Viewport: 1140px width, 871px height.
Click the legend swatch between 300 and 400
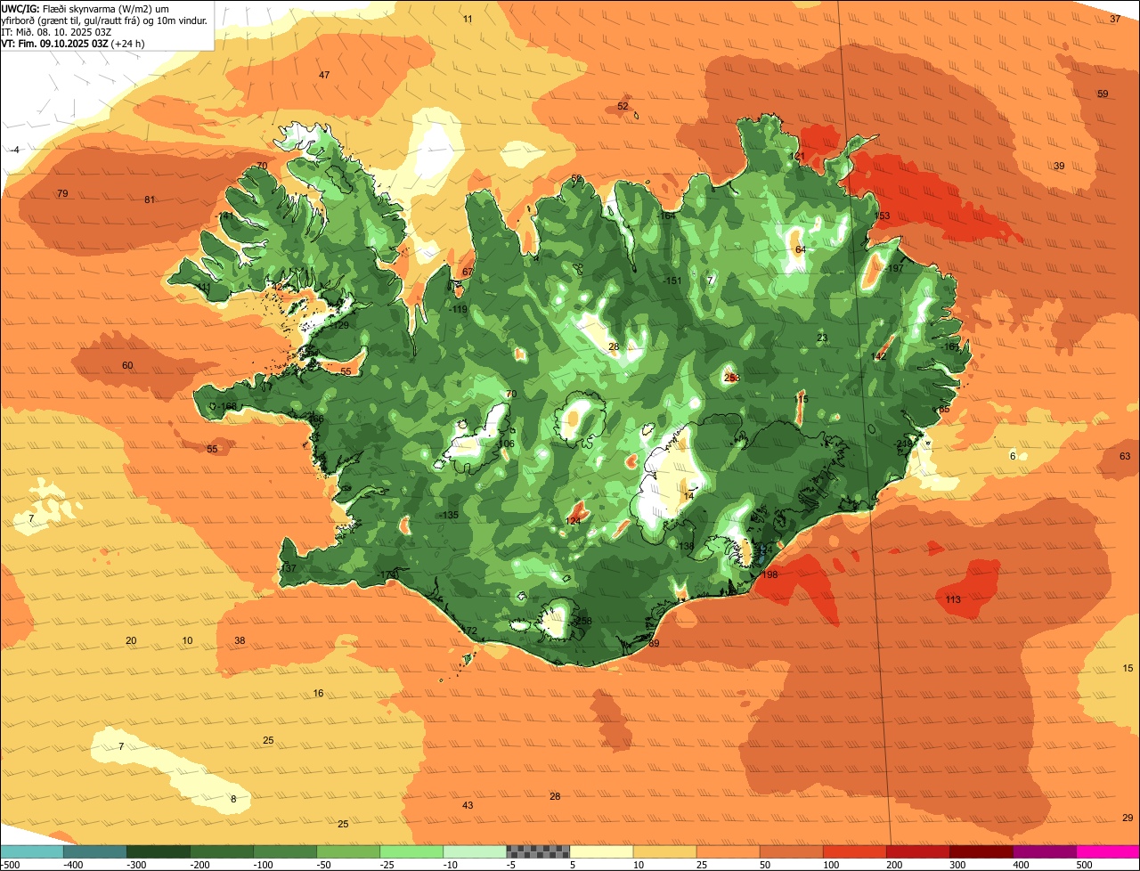coord(981,851)
